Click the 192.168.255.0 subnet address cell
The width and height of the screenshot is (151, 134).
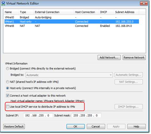124,22
